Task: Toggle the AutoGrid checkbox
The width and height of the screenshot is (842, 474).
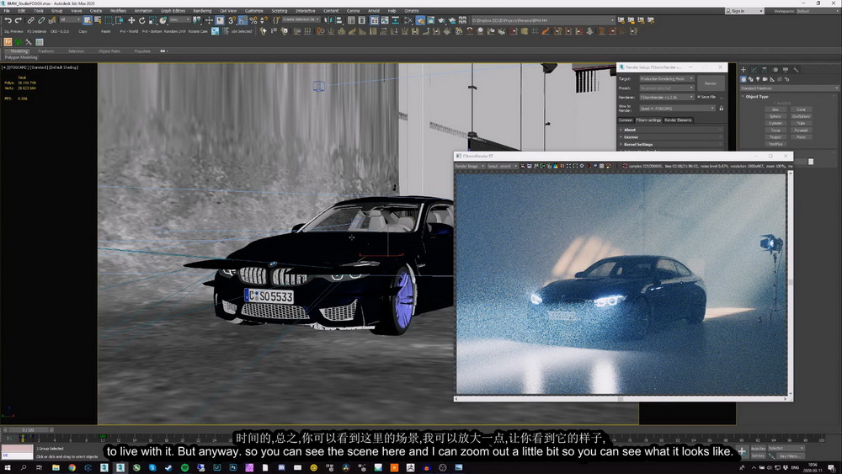Action: [775, 103]
